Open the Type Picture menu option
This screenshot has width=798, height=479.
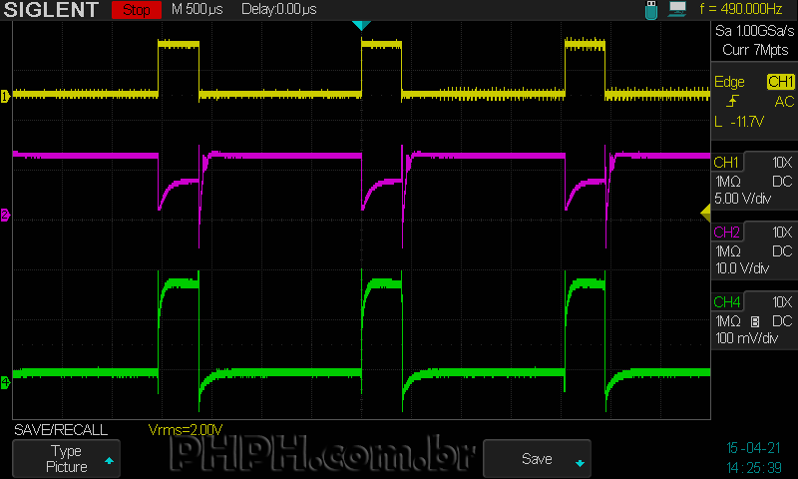click(x=66, y=459)
